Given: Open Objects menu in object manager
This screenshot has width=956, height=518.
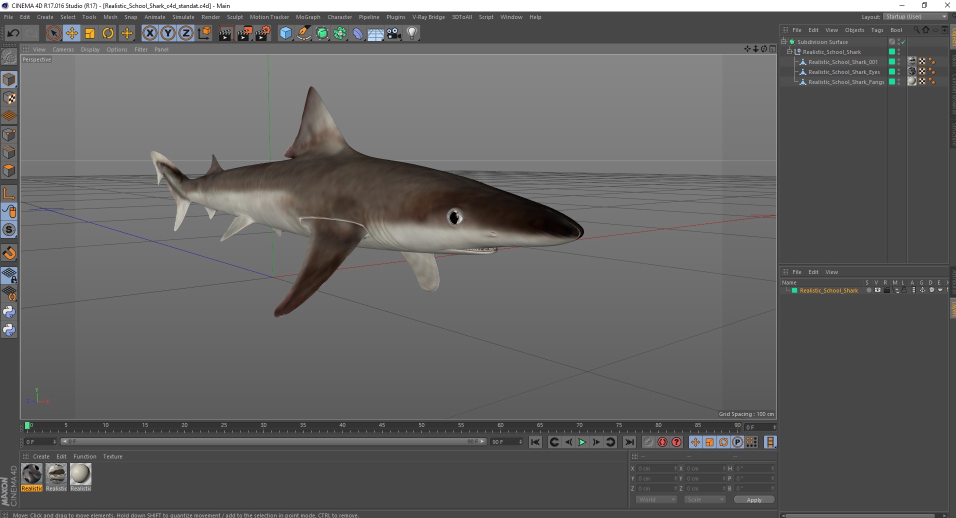Looking at the screenshot, I should click(x=854, y=30).
